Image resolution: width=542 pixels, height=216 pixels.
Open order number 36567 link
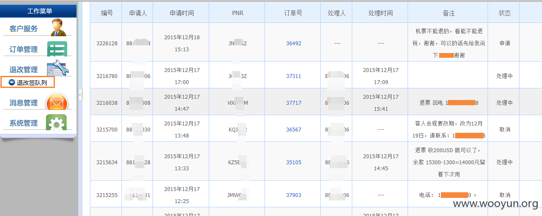pos(293,130)
